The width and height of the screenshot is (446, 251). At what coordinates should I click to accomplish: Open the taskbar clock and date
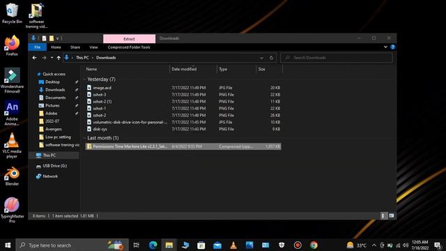coord(420,245)
